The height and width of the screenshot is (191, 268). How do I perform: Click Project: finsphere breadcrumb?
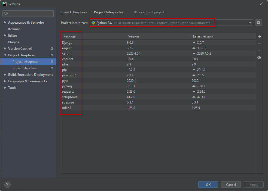(x=74, y=12)
